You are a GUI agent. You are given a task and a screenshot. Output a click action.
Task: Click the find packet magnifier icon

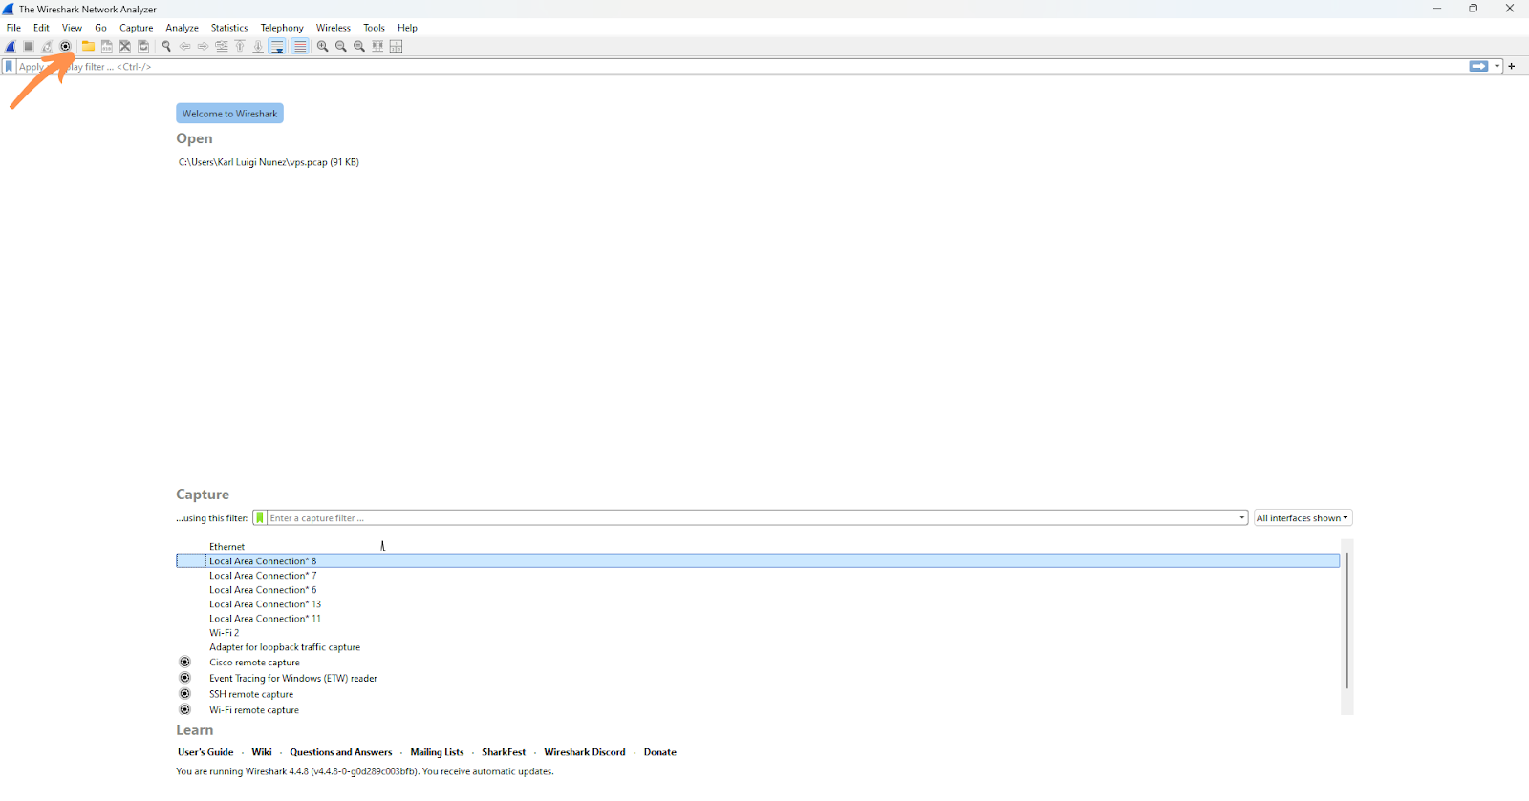tap(166, 46)
